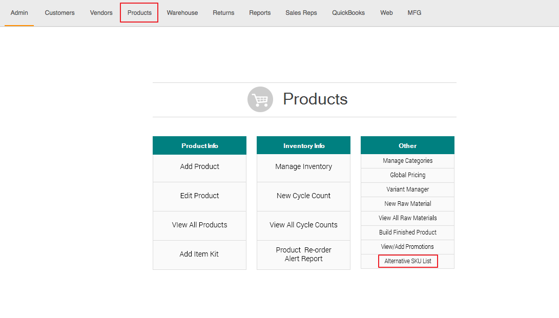
Task: Click Add Item Kit
Action: coord(199,254)
